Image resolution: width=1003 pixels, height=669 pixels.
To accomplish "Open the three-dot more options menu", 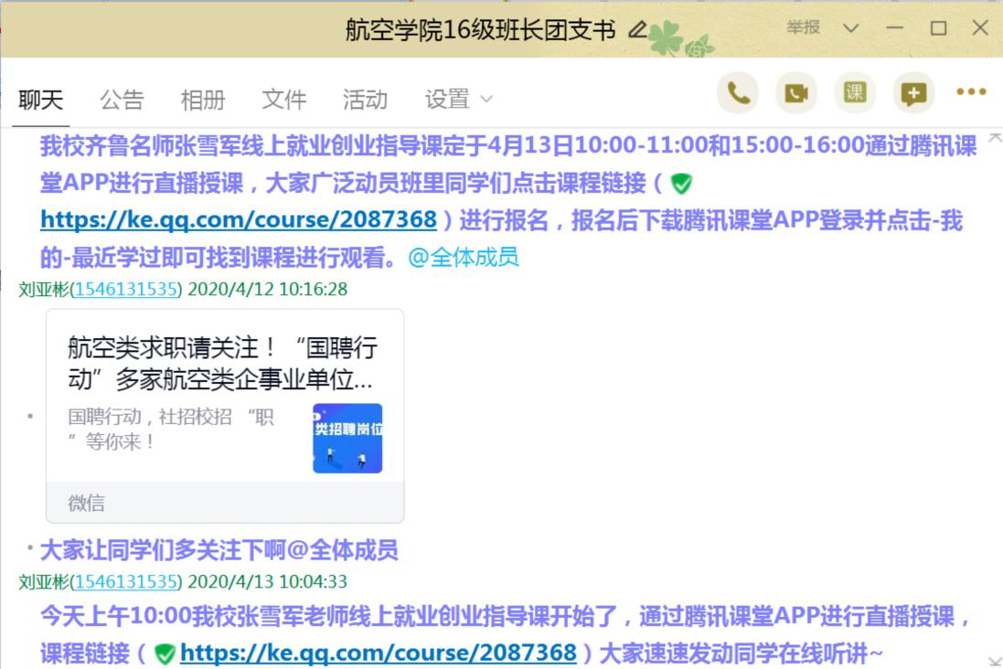I will click(x=971, y=92).
